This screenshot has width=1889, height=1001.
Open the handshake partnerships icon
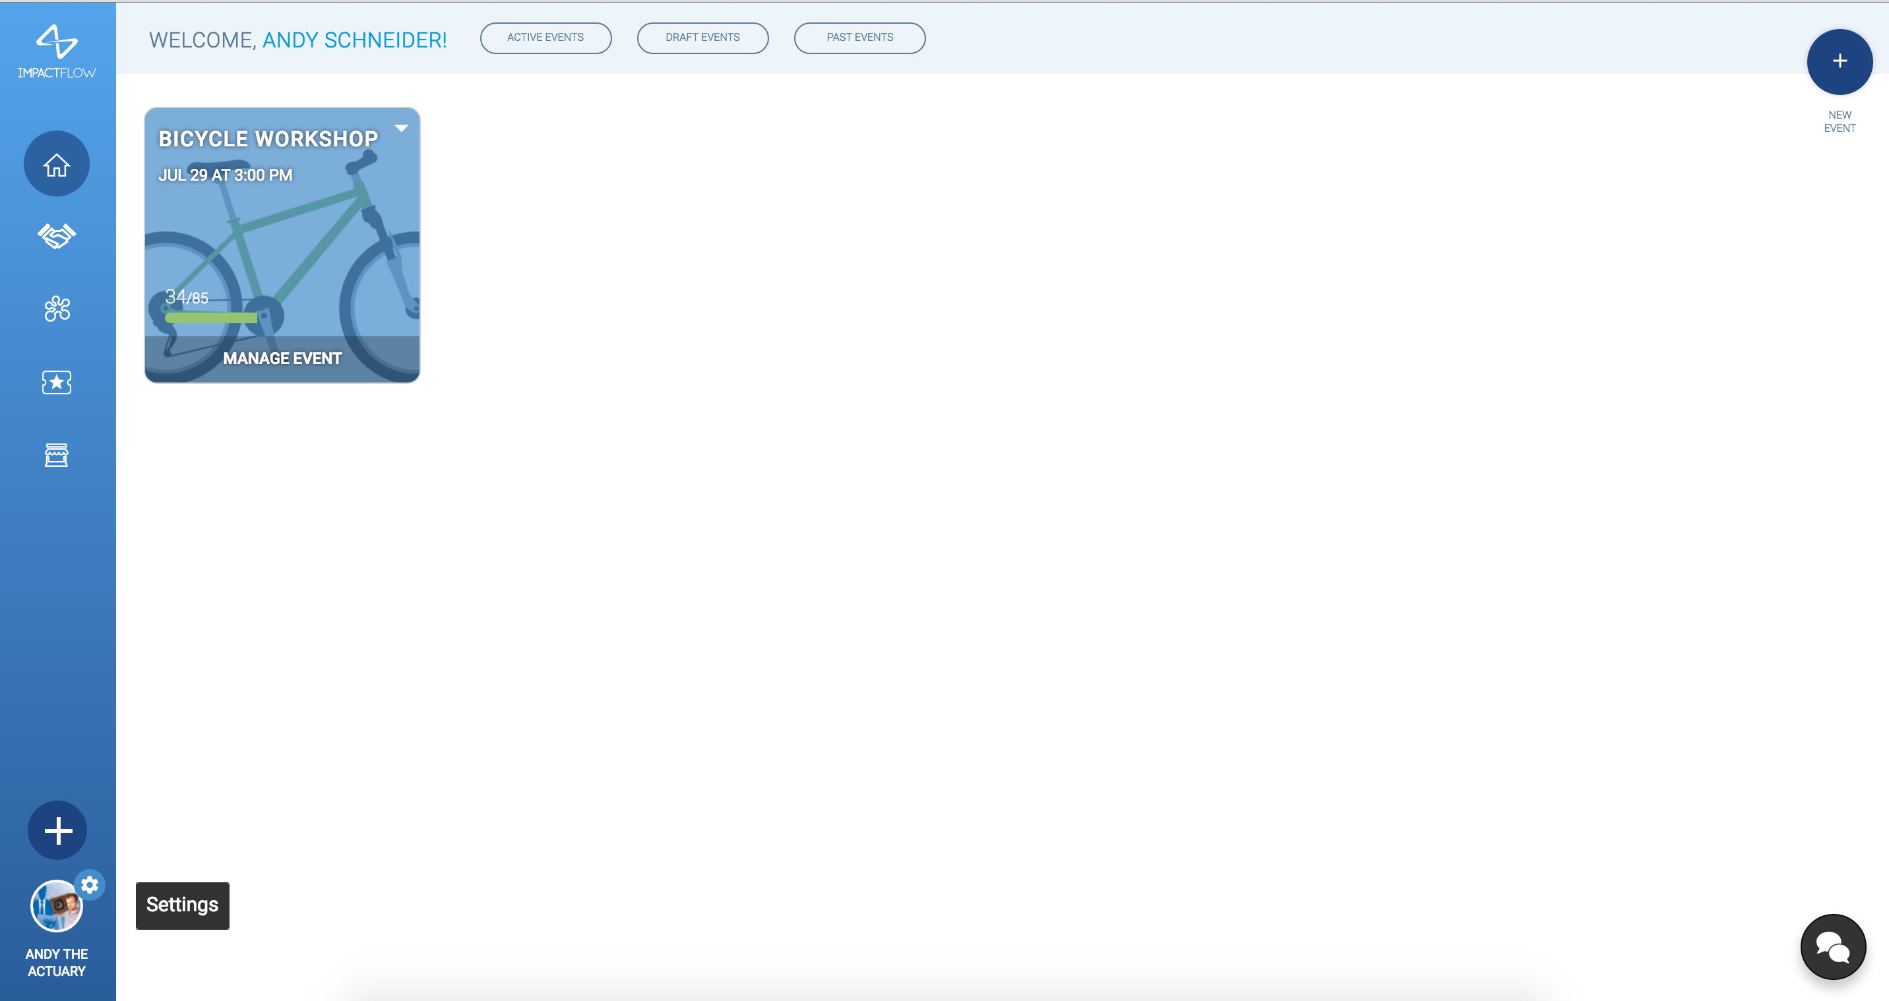(57, 235)
